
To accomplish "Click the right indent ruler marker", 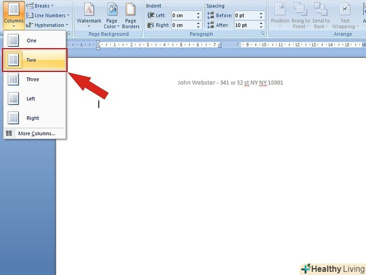I will (x=220, y=45).
